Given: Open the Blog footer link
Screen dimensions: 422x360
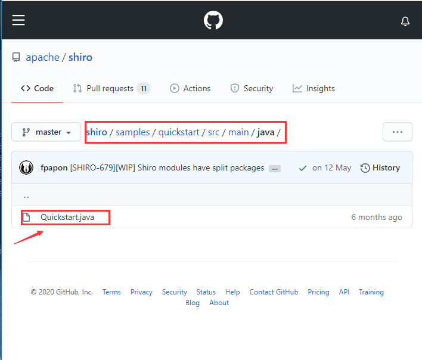Looking at the screenshot, I should pos(193,303).
